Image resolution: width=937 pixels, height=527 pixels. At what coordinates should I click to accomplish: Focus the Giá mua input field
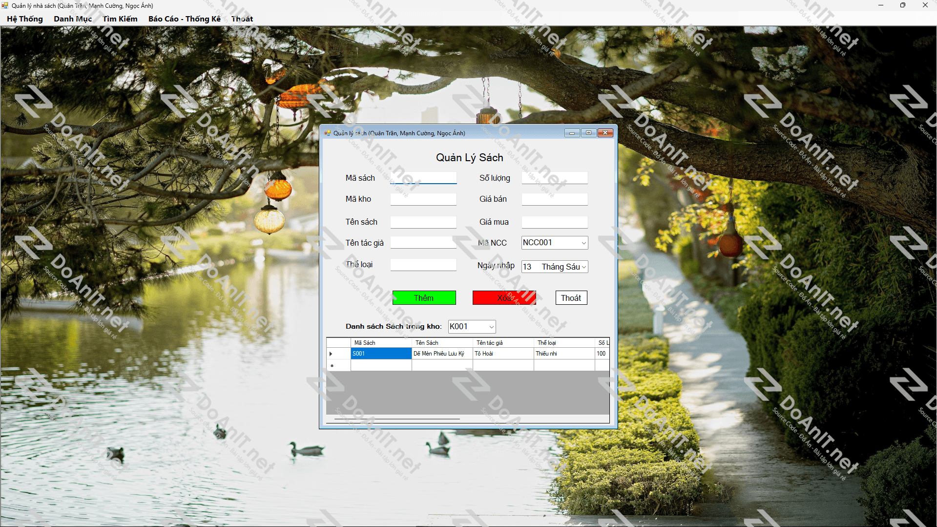555,222
